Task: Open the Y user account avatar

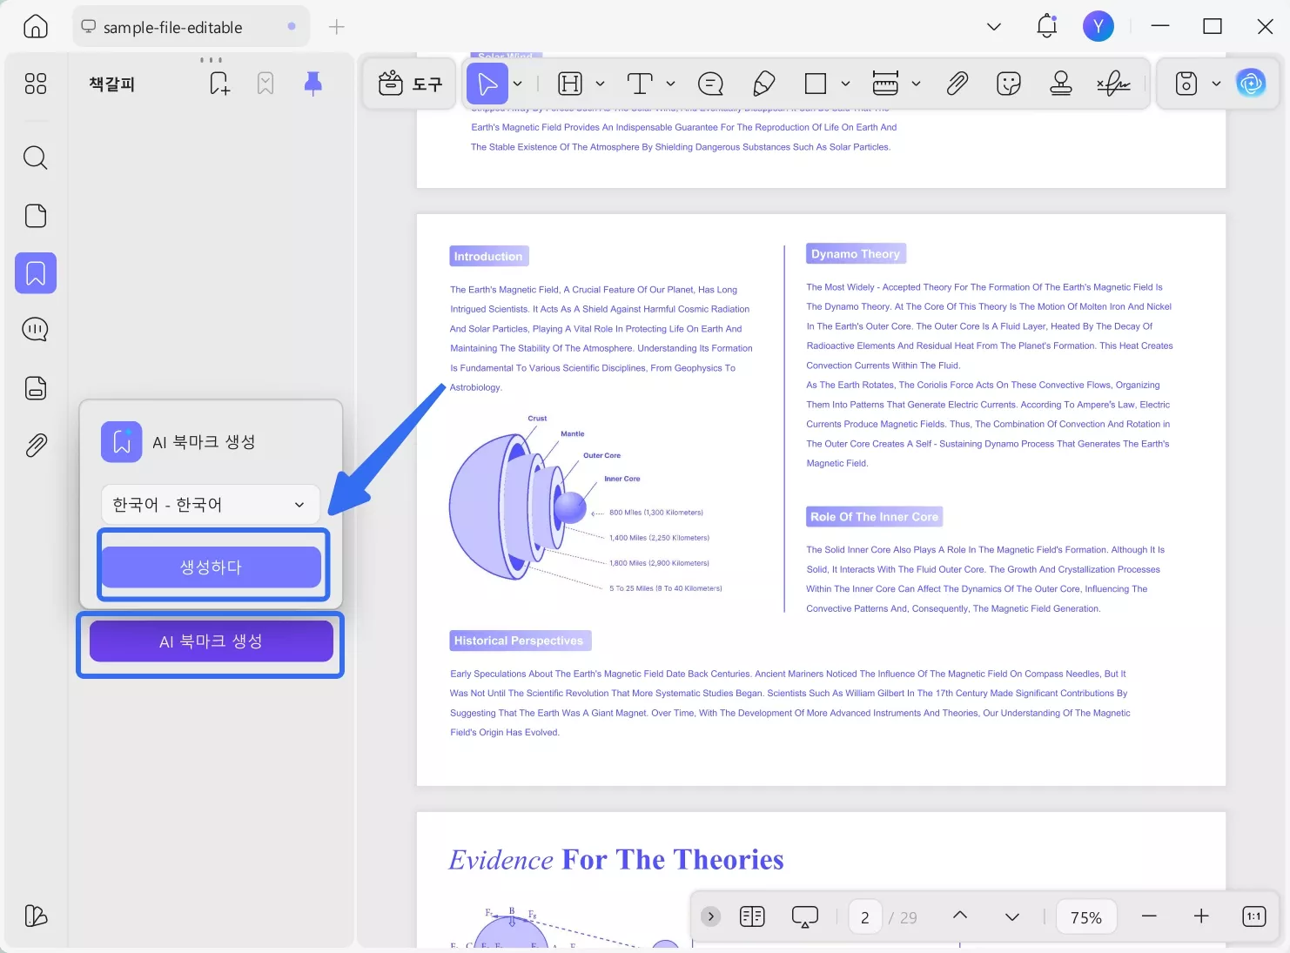Action: (1099, 26)
